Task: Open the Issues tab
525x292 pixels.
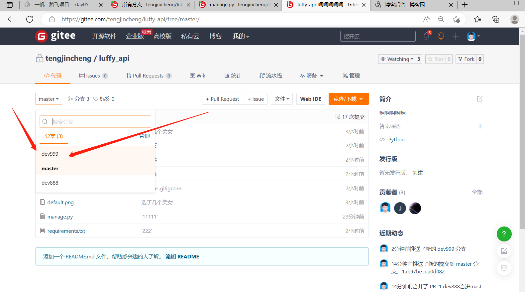Action: coord(94,76)
